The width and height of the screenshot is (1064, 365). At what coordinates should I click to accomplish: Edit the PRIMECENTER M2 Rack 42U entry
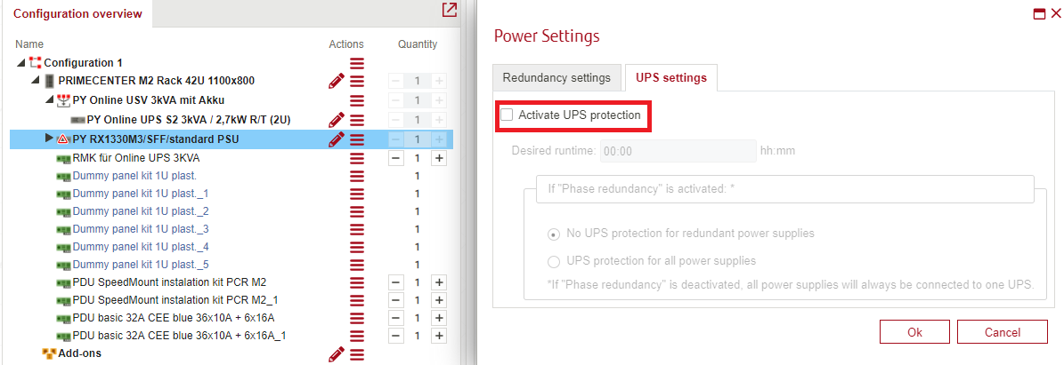coord(336,82)
